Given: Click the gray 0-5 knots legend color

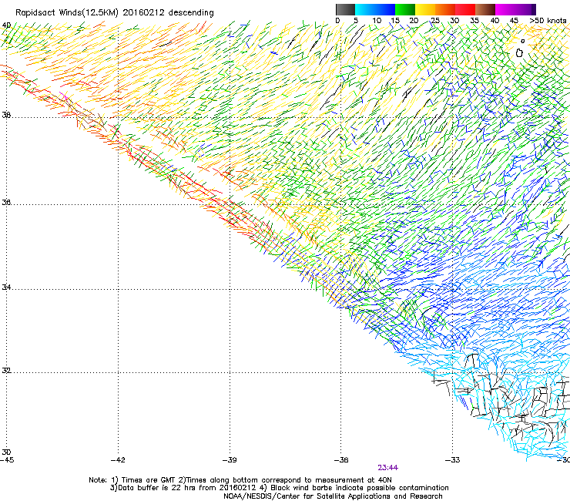Looking at the screenshot, I should tap(345, 9).
